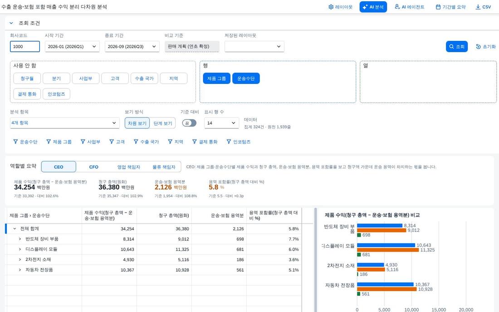
Task: Open the 고객 filter
Action: (117, 142)
